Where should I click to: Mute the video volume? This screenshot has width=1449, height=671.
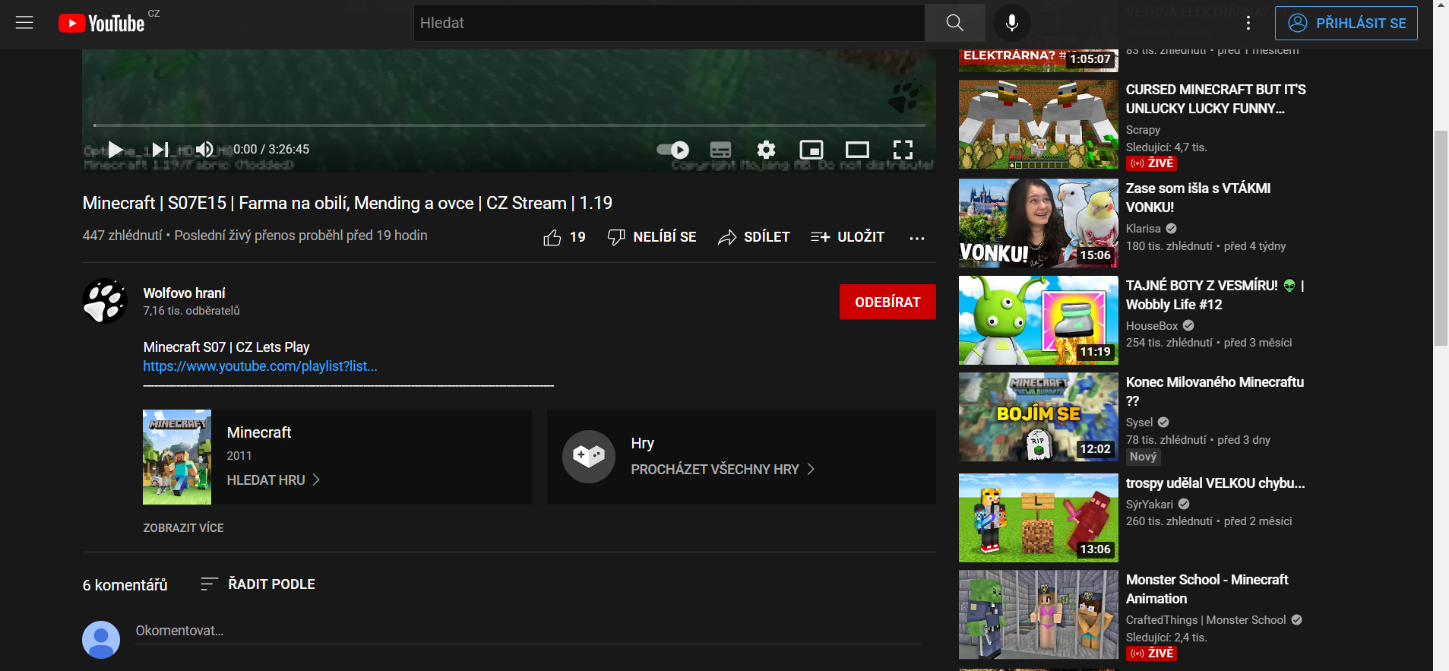pos(204,150)
